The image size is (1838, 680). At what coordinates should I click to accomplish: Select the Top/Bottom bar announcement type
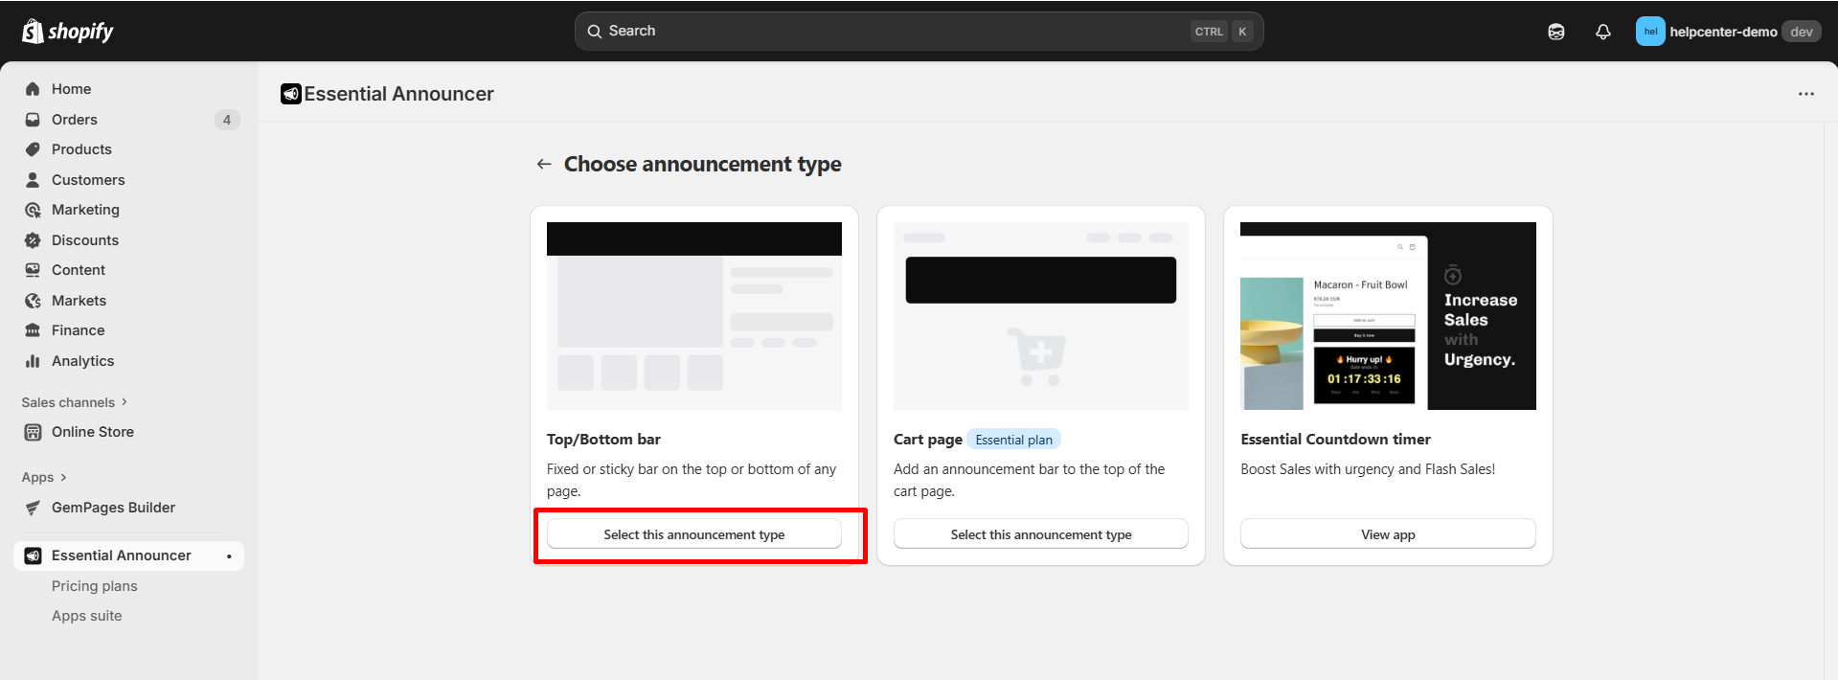693,534
